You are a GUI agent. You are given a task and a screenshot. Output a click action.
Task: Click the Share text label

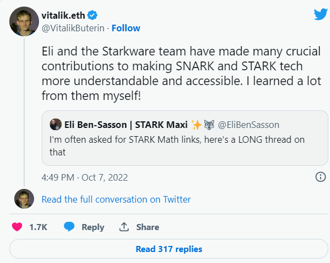pyautogui.click(x=147, y=227)
